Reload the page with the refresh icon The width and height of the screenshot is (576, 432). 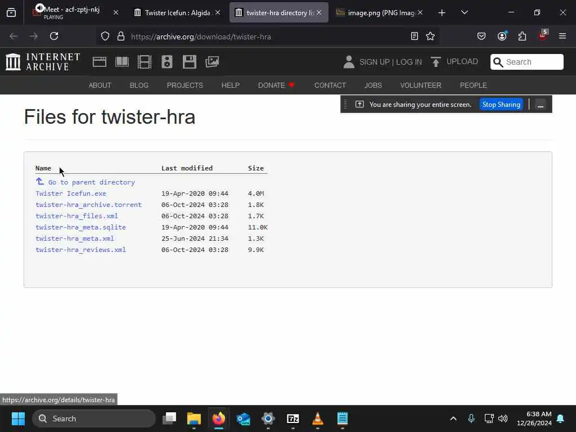pos(54,36)
